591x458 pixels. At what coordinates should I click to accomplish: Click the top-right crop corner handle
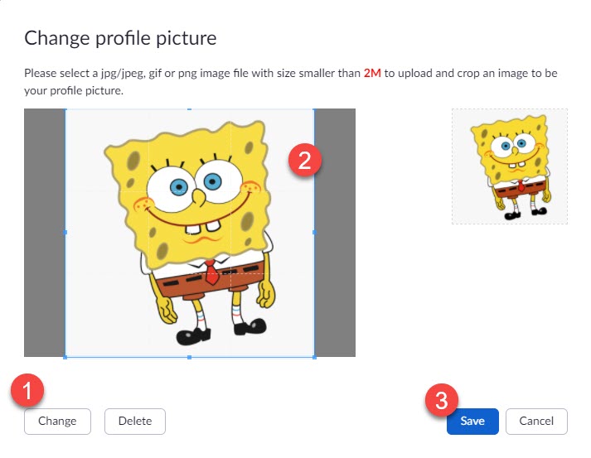coord(314,109)
